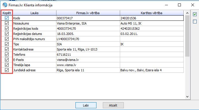The height and width of the screenshot is (110, 199).
Task: Select the card value 240201536
Action: (x=128, y=18)
